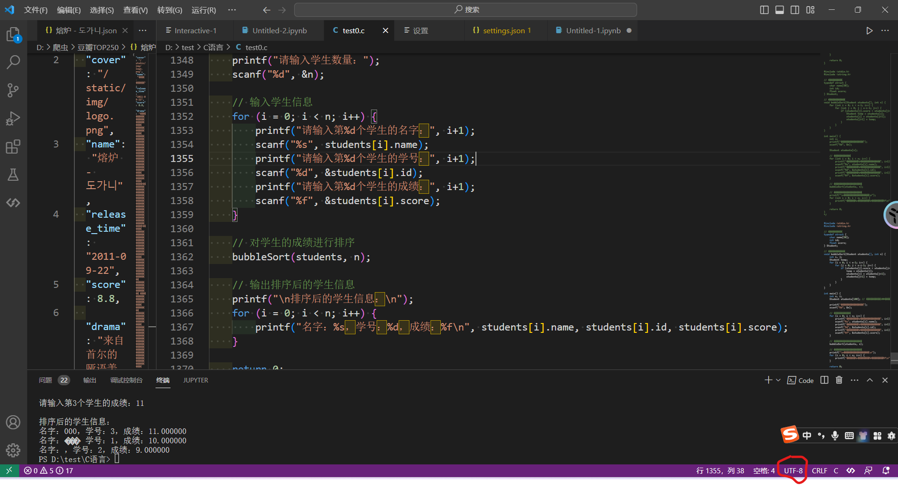Open the 运行(R) menu
Image resolution: width=898 pixels, height=485 pixels.
tap(204, 10)
